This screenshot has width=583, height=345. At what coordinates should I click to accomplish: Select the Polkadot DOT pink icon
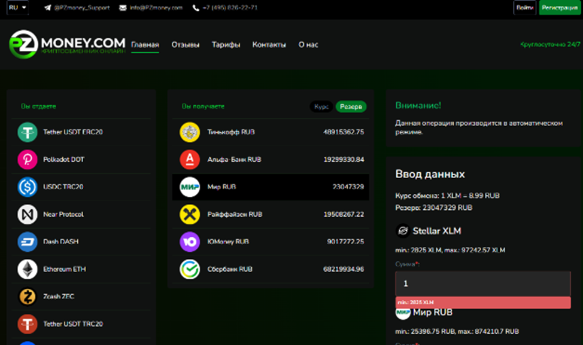pos(28,160)
